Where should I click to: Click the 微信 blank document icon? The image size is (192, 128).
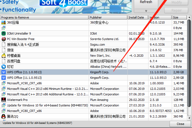(4, 50)
